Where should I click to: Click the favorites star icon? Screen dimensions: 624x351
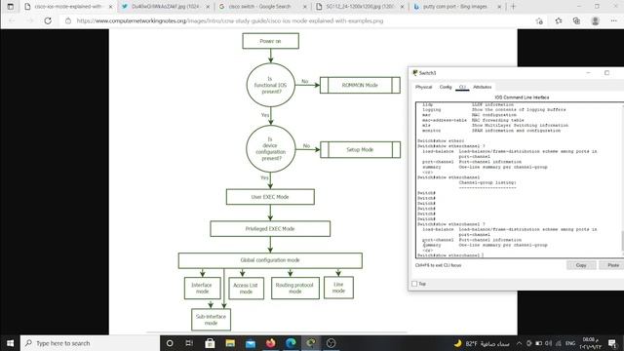pos(559,20)
